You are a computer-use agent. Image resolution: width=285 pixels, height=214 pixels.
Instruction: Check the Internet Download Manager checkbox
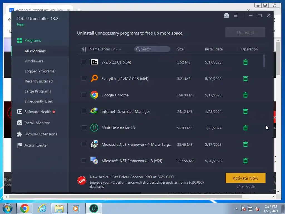click(x=83, y=111)
